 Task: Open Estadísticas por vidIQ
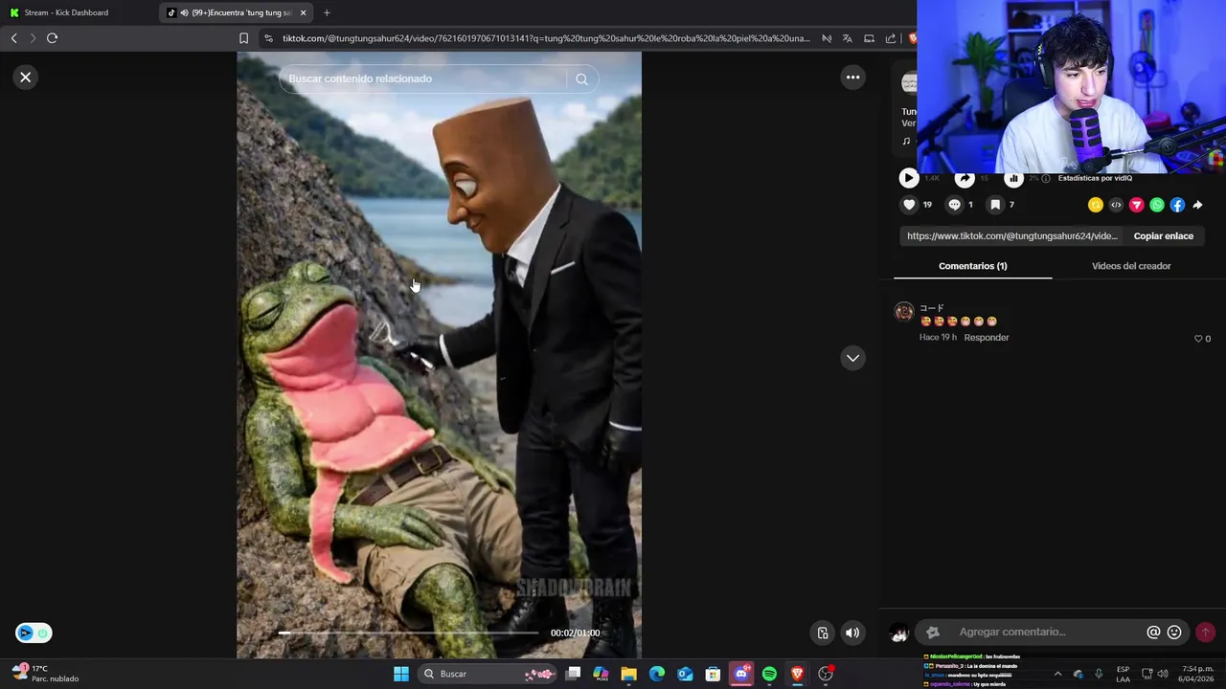1095,178
